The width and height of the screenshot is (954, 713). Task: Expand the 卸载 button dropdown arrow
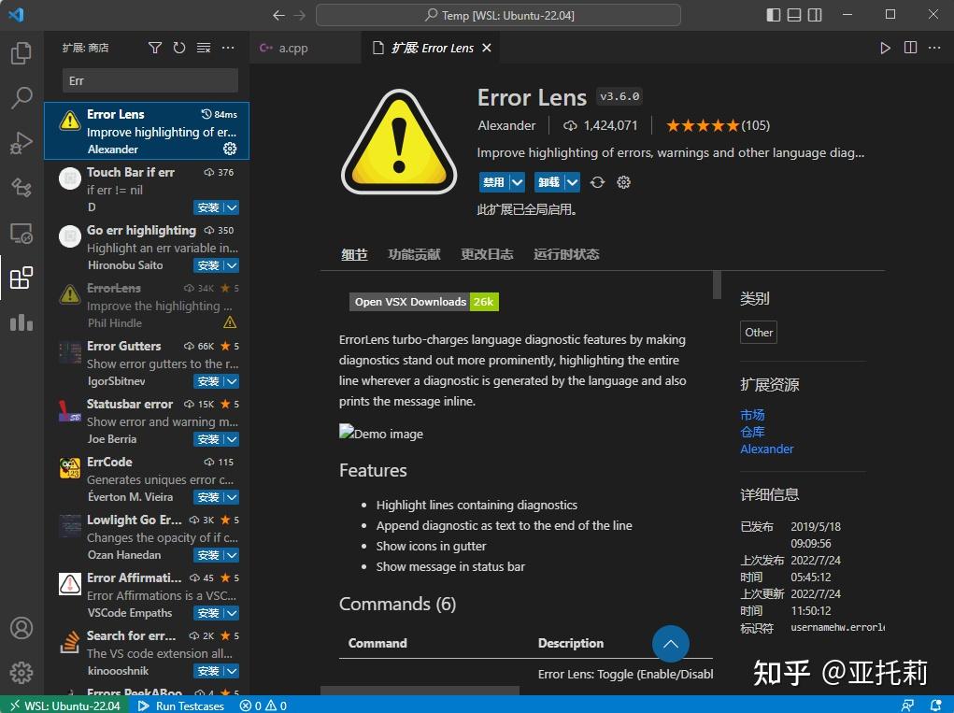click(571, 182)
